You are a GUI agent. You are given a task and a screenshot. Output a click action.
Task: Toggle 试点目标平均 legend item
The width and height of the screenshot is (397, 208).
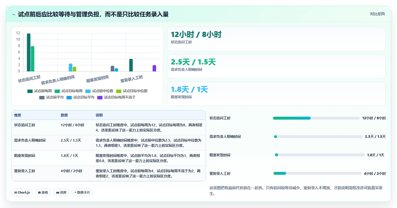80,97
